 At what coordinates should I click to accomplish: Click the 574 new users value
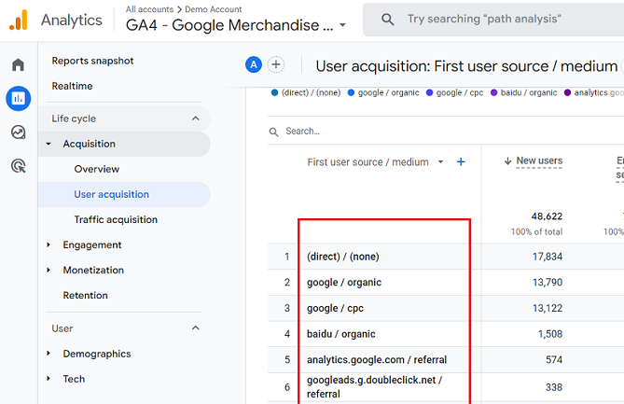(x=554, y=360)
